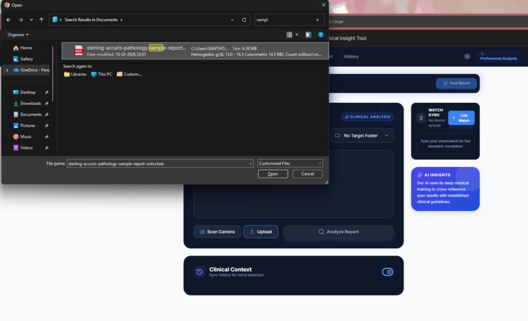Close the Open dialog window
The height and width of the screenshot is (321, 528).
(323, 5)
